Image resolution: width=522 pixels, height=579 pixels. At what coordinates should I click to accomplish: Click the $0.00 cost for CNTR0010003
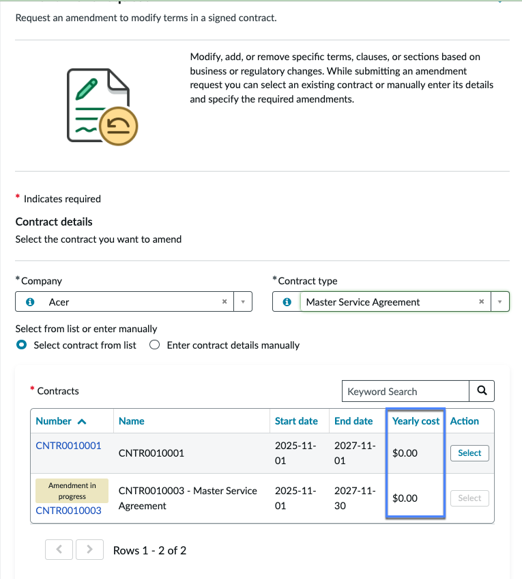(x=405, y=498)
